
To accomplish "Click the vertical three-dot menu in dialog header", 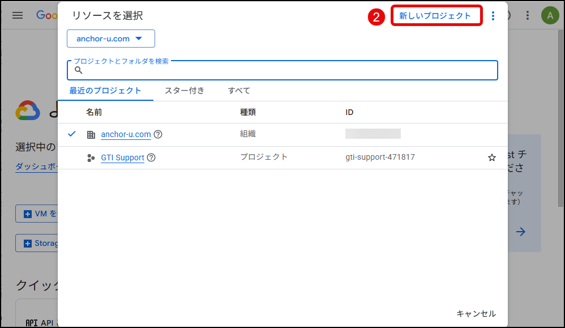I will point(493,16).
